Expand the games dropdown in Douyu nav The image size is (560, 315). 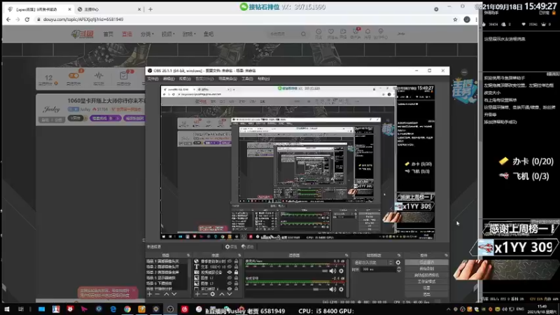click(x=189, y=34)
